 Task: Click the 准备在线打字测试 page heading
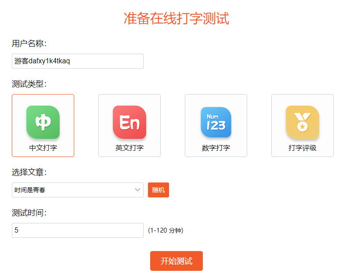176,19
